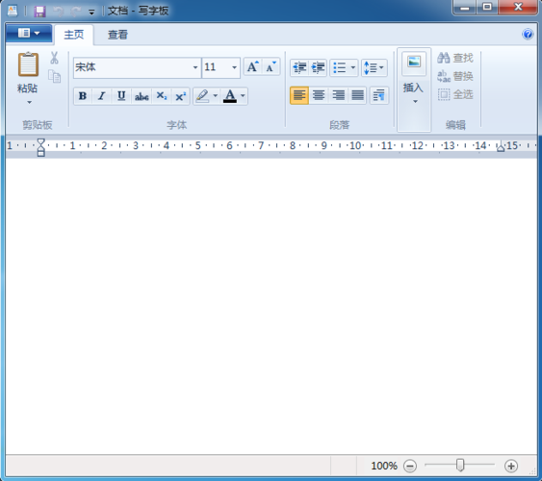The width and height of the screenshot is (542, 481).
Task: Switch to the 查看 tab
Action: pos(117,35)
